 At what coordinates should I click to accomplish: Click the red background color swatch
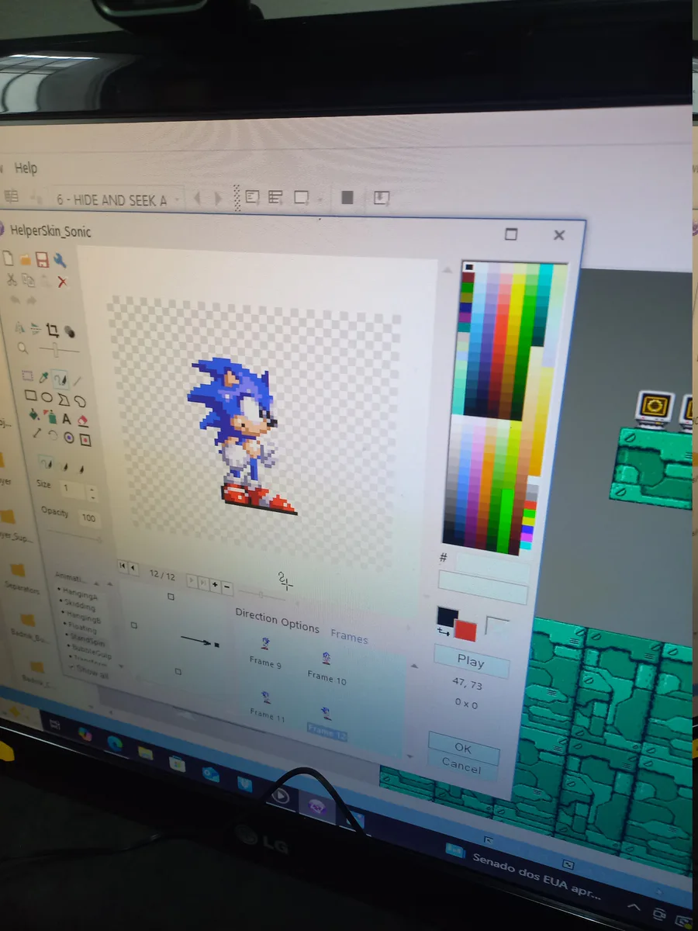point(465,630)
